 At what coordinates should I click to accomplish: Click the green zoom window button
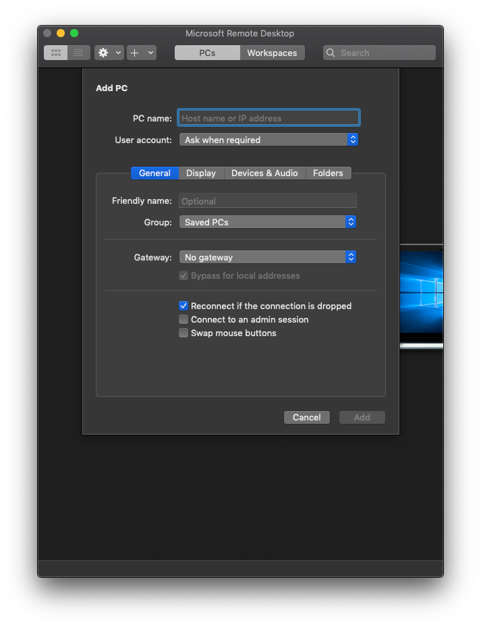[x=74, y=33]
